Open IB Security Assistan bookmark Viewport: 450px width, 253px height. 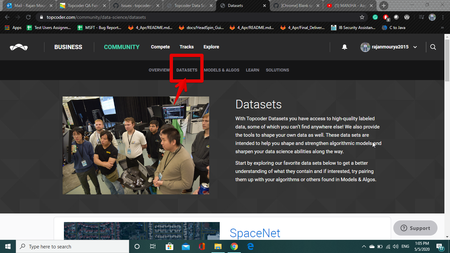click(x=353, y=28)
